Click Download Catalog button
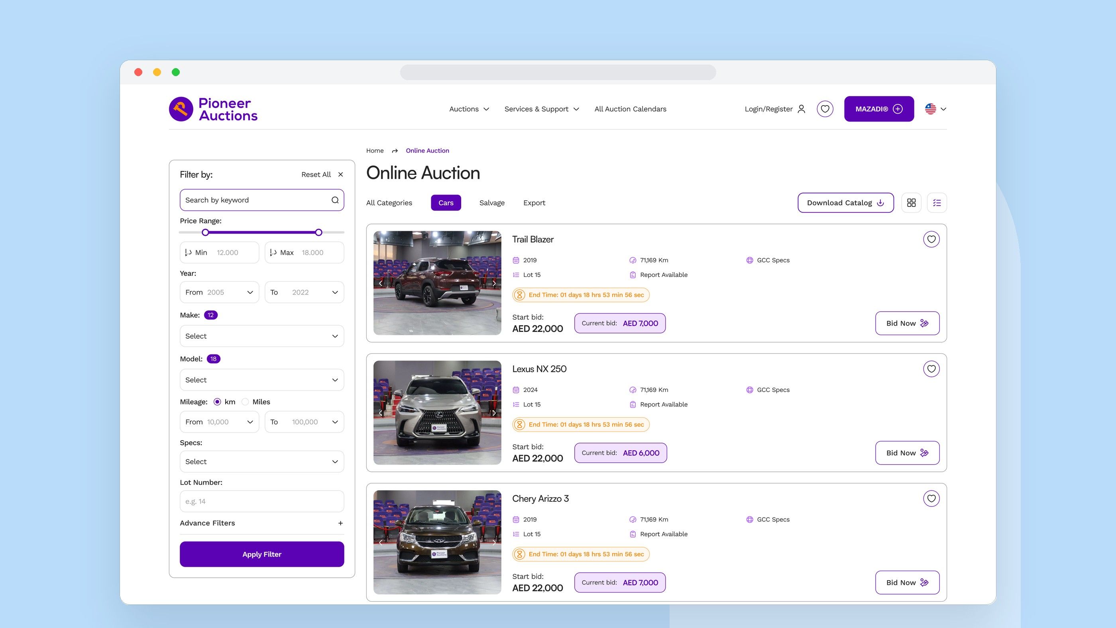 point(846,203)
